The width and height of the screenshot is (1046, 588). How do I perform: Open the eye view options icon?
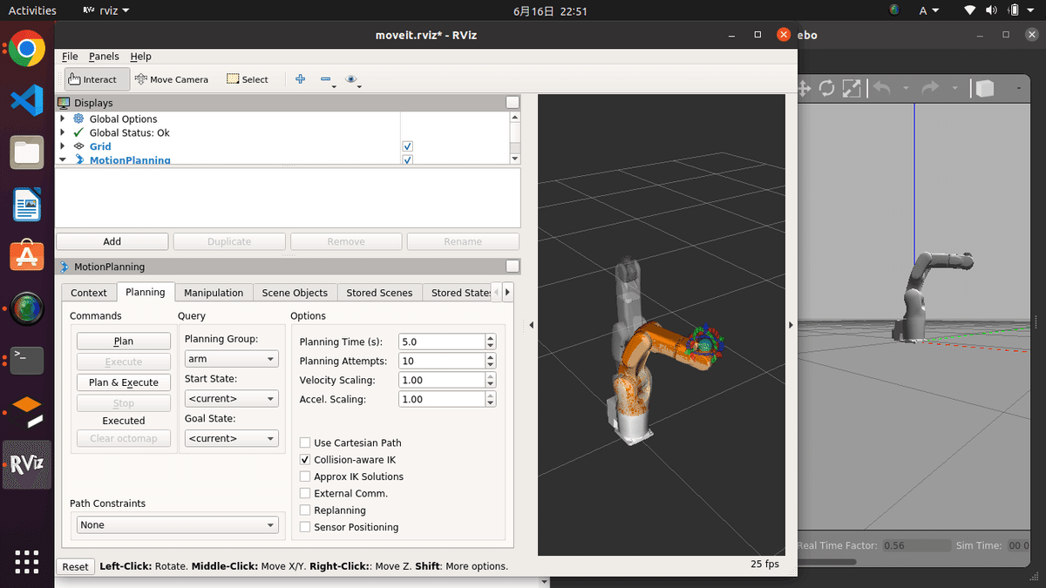[x=351, y=79]
